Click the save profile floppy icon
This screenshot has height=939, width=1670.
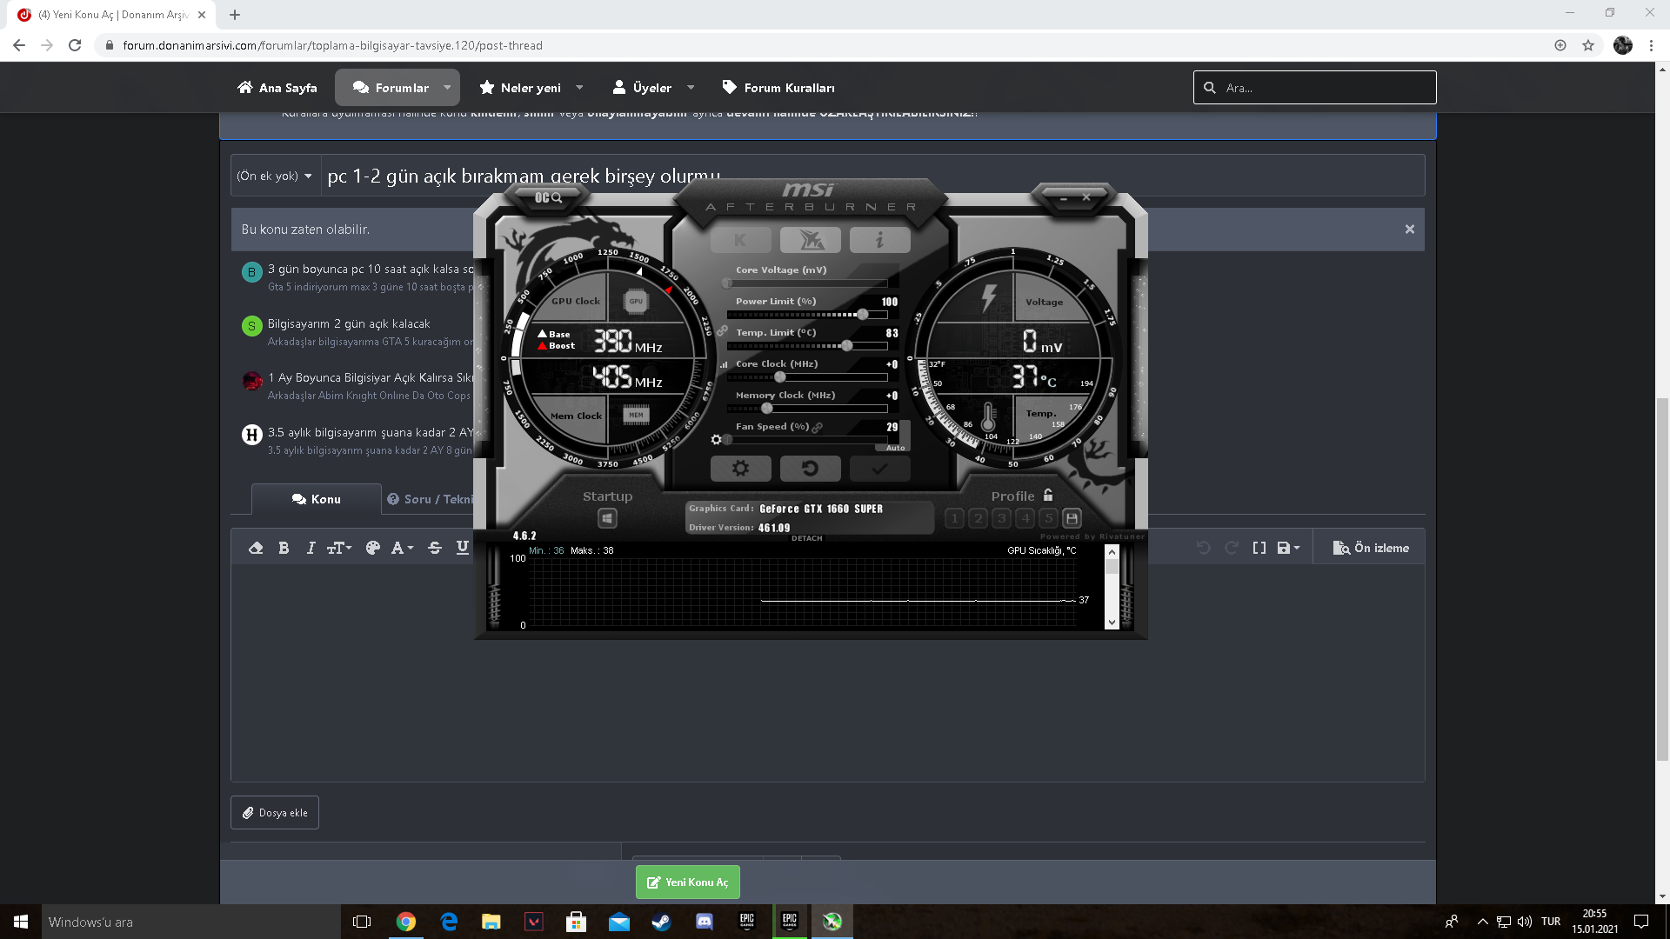[x=1072, y=518]
